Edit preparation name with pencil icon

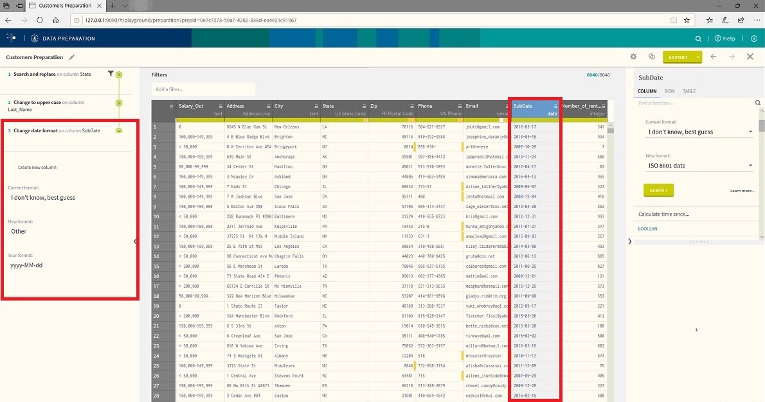[72, 57]
